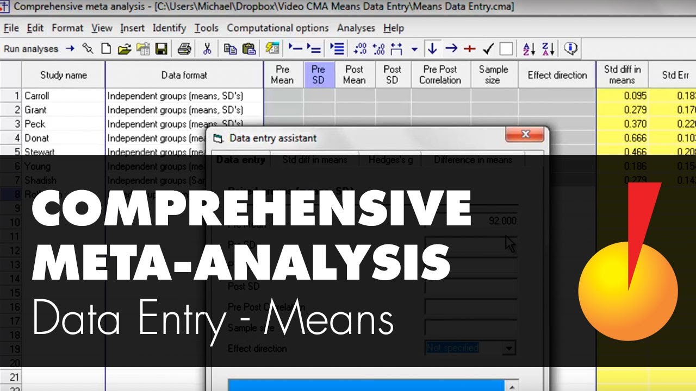The width and height of the screenshot is (696, 391).
Task: Paste with the clipboard icon
Action: (248, 49)
